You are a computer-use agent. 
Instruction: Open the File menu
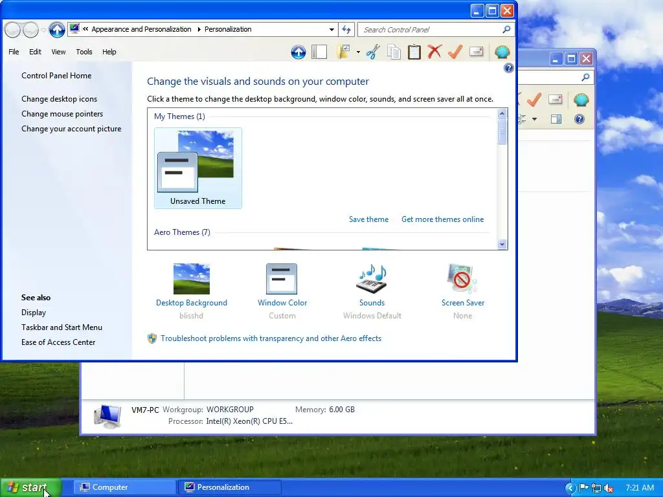[14, 52]
